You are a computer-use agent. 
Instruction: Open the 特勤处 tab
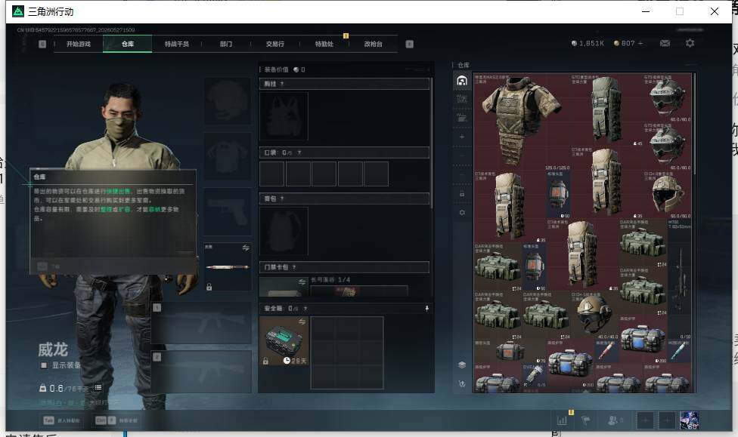324,45
